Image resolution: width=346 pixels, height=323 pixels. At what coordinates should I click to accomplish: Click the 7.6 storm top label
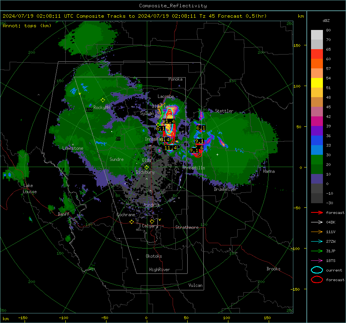pos(199,147)
